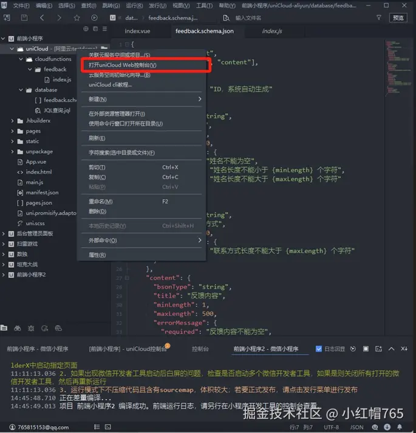Screen dimensions: 416x433
Task: Open the JQL查询.jql file
Action: 57,111
